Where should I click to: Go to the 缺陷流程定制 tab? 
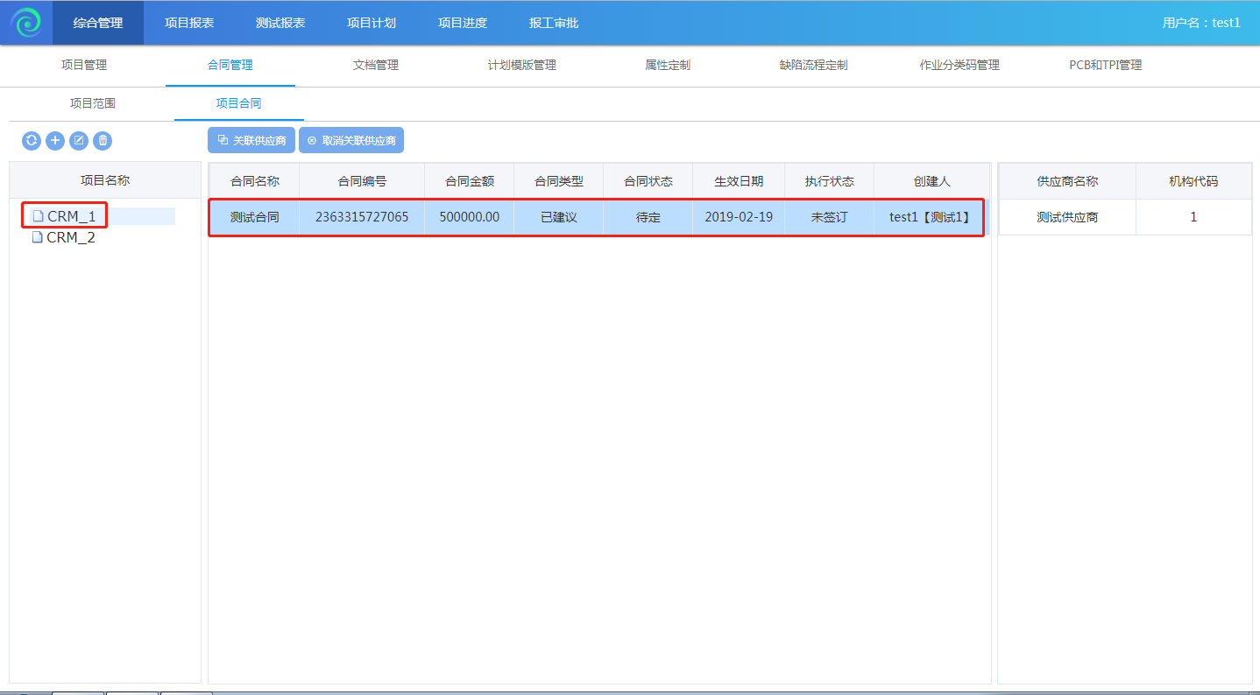click(813, 65)
